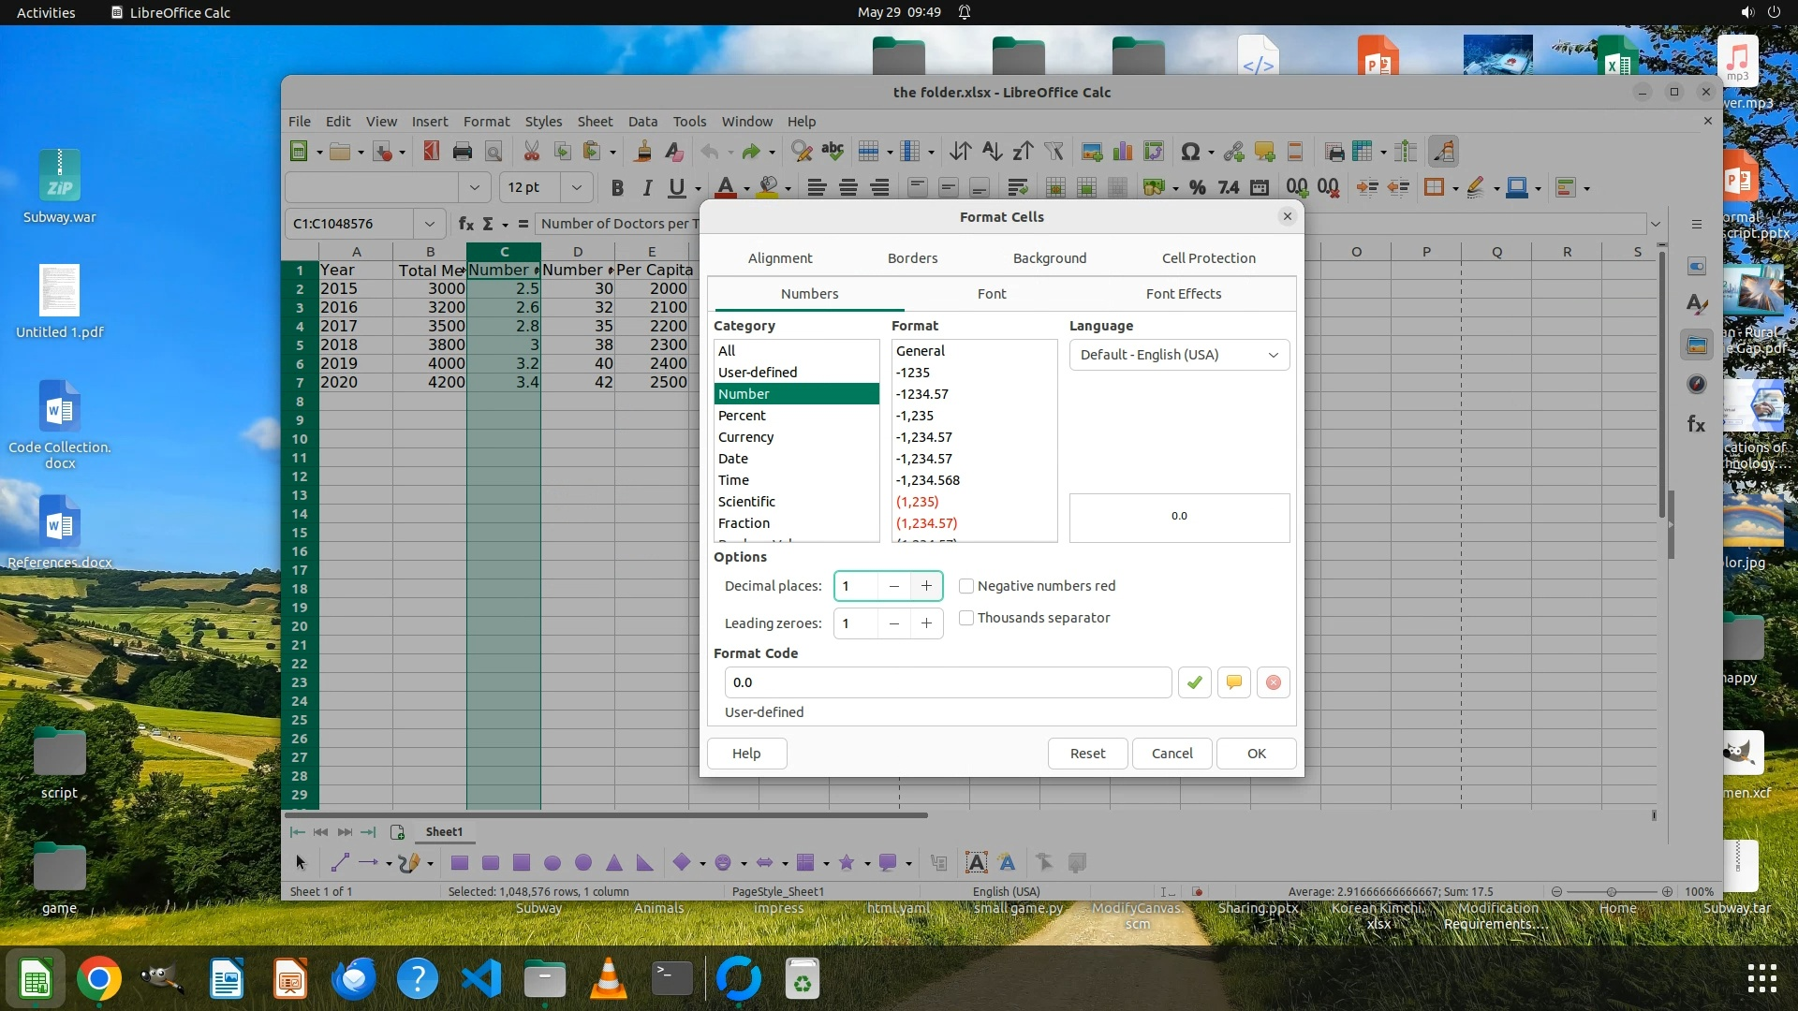Click the zoom slider in status bar
Viewport: 1798px width, 1011px height.
[x=1611, y=892]
